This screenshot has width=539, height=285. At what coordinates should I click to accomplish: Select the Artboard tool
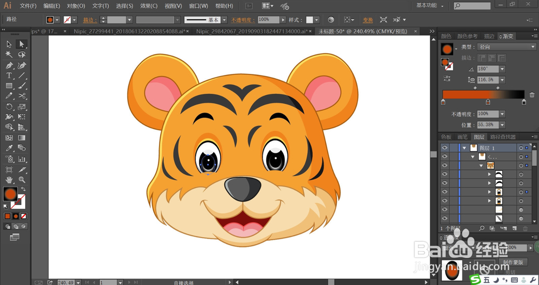pyautogui.click(x=9, y=170)
